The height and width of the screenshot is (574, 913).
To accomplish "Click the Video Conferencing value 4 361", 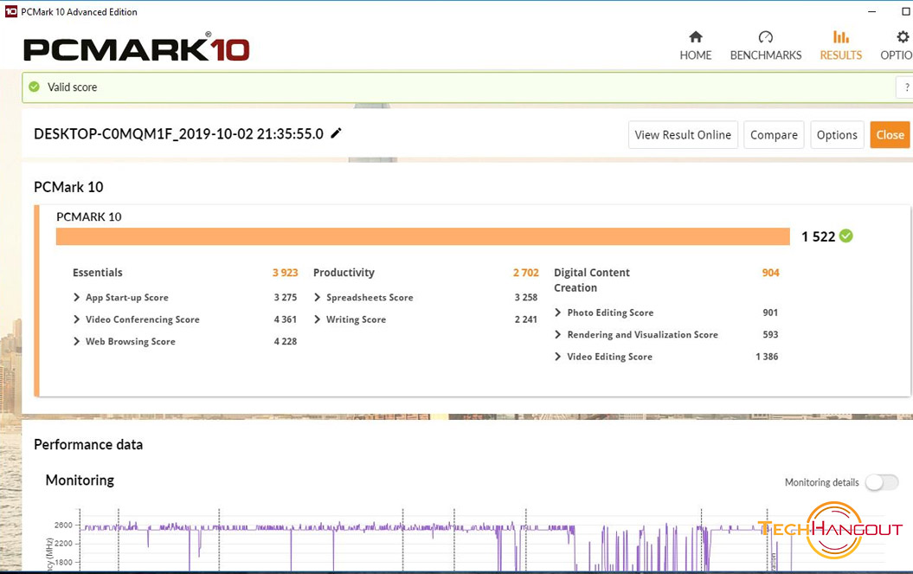I will point(286,319).
